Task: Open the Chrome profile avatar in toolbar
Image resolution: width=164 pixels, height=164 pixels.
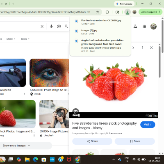Action: tap(134, 12)
